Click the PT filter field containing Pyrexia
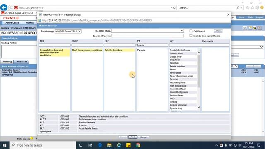This screenshot has height=149, width=265. click(x=152, y=45)
